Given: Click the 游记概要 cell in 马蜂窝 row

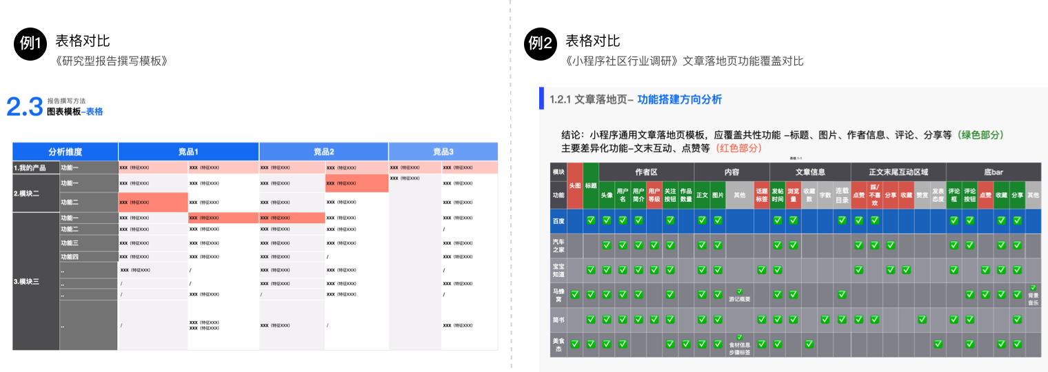Looking at the screenshot, I should (739, 296).
